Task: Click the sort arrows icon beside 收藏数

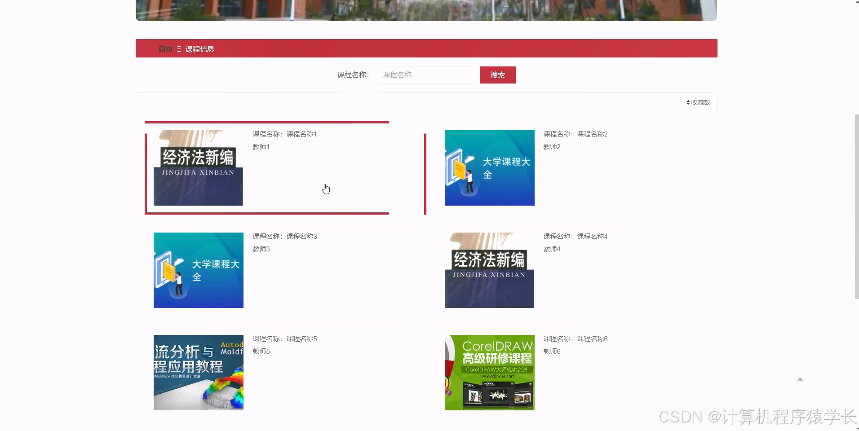Action: pyautogui.click(x=687, y=102)
